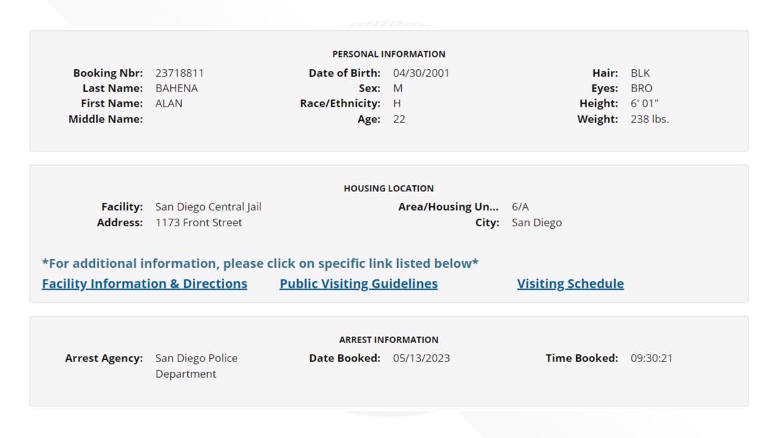Click the time booked 09:30:21
The image size is (779, 438).
tap(651, 358)
